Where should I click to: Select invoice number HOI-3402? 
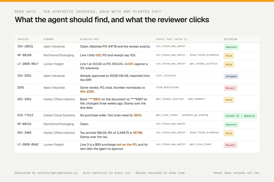[24, 133]
